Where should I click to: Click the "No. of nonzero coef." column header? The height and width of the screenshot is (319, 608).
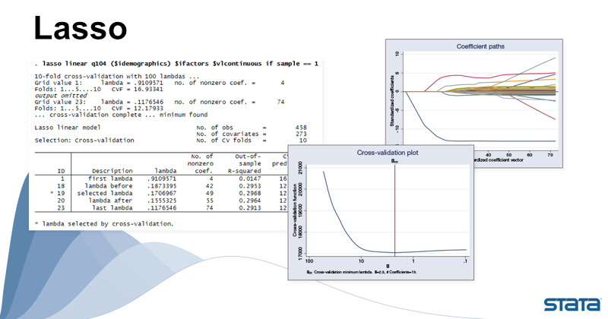coord(200,163)
